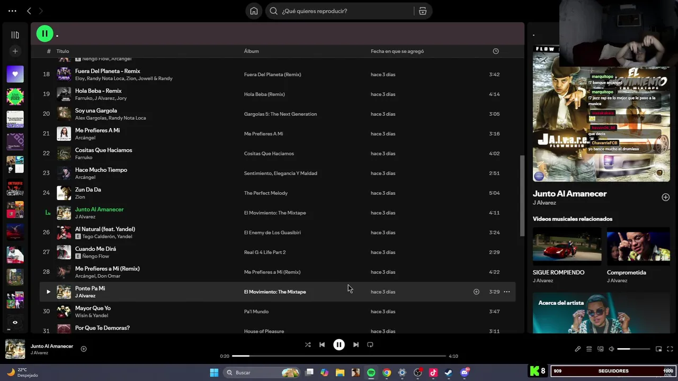
Task: Sort by Fecha en que se agregó
Action: point(397,51)
